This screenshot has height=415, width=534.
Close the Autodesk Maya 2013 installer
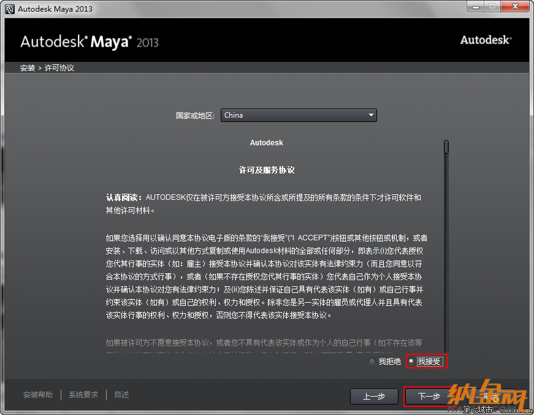tap(514, 7)
